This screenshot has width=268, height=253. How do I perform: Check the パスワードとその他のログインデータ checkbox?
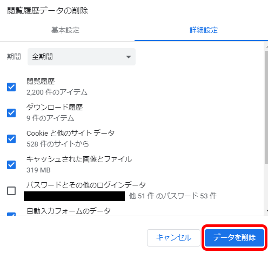pyautogui.click(x=11, y=191)
